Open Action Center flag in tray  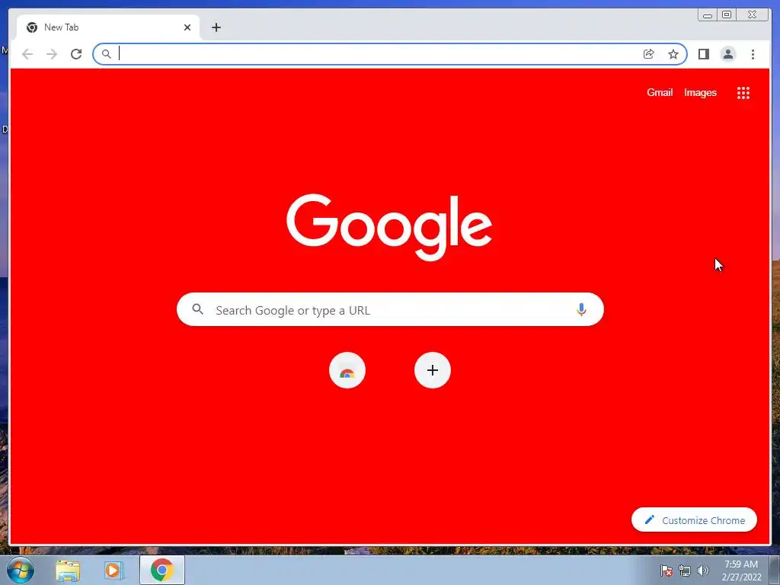click(x=667, y=571)
